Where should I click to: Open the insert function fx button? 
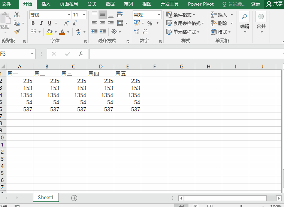81,54
